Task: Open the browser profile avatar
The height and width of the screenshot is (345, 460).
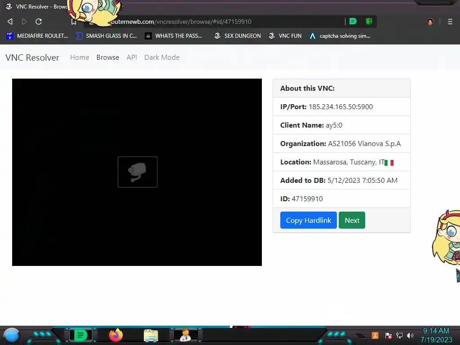Action: pyautogui.click(x=430, y=22)
